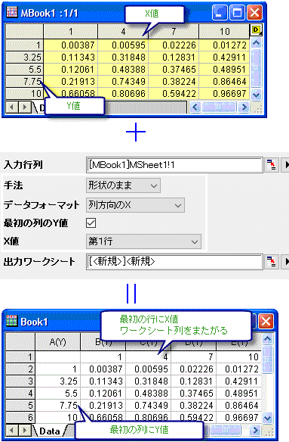Click next sheet tab arrow in Book1
The image size is (289, 442).
25,430
